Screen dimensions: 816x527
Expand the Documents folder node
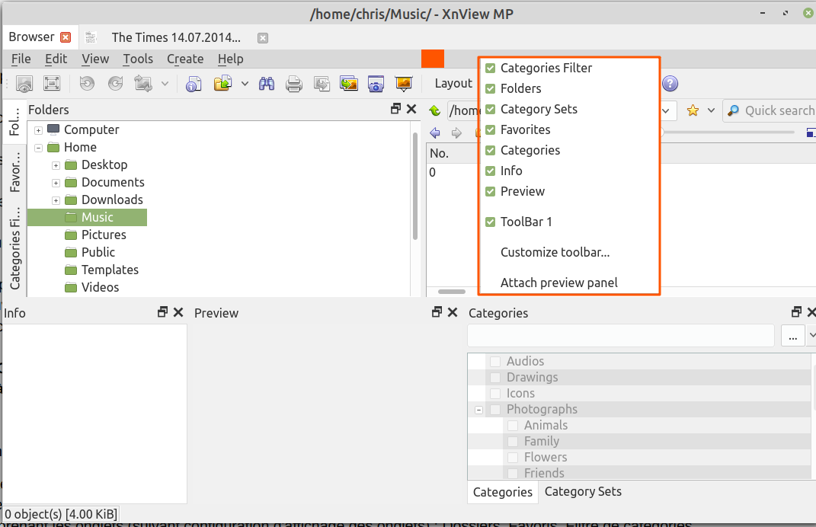point(56,183)
